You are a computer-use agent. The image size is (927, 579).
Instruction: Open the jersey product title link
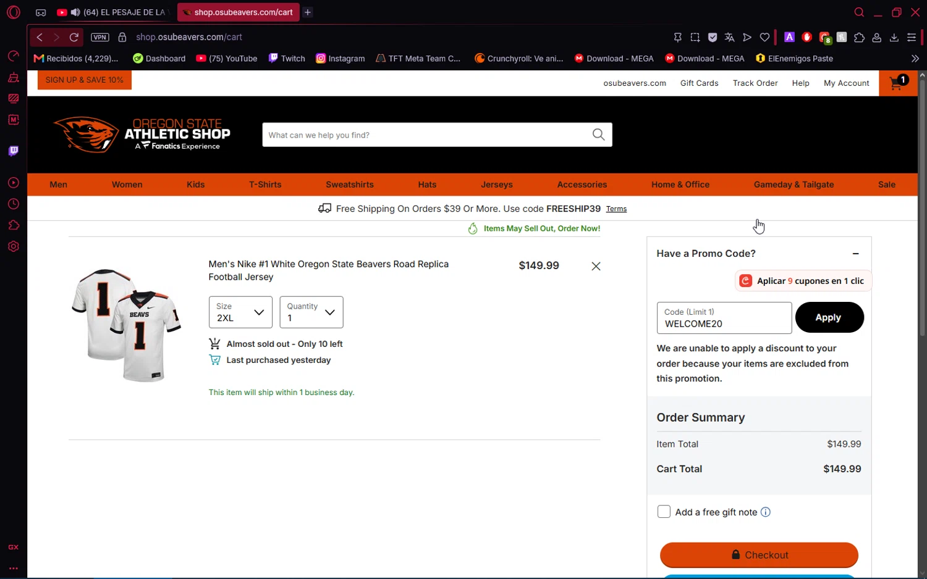tap(329, 270)
